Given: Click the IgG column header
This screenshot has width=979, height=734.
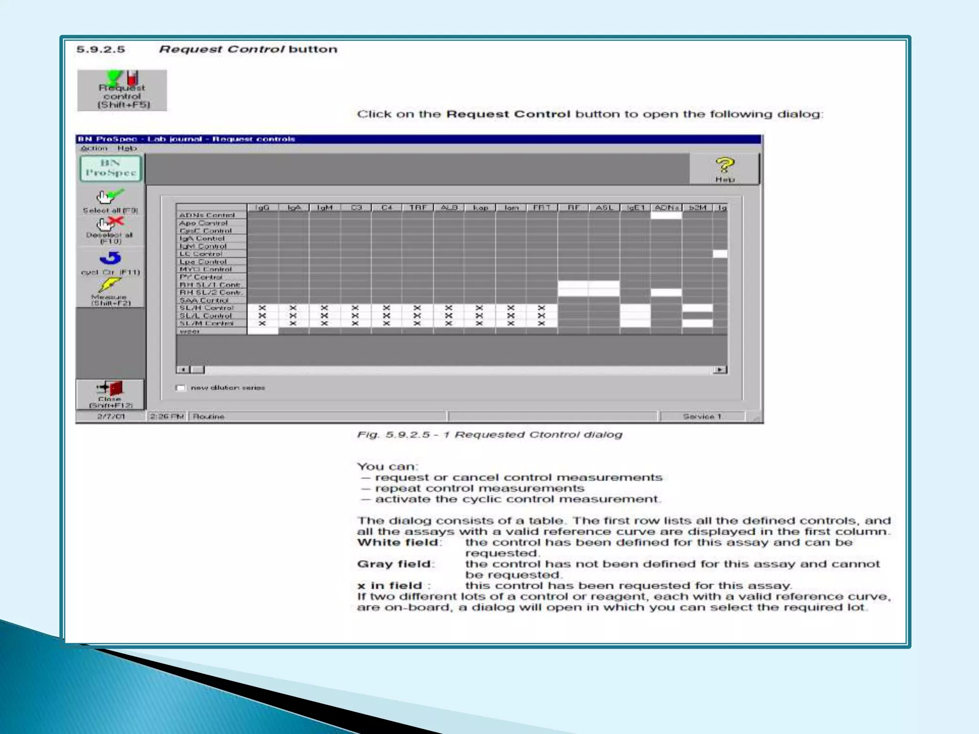Looking at the screenshot, I should click(262, 207).
